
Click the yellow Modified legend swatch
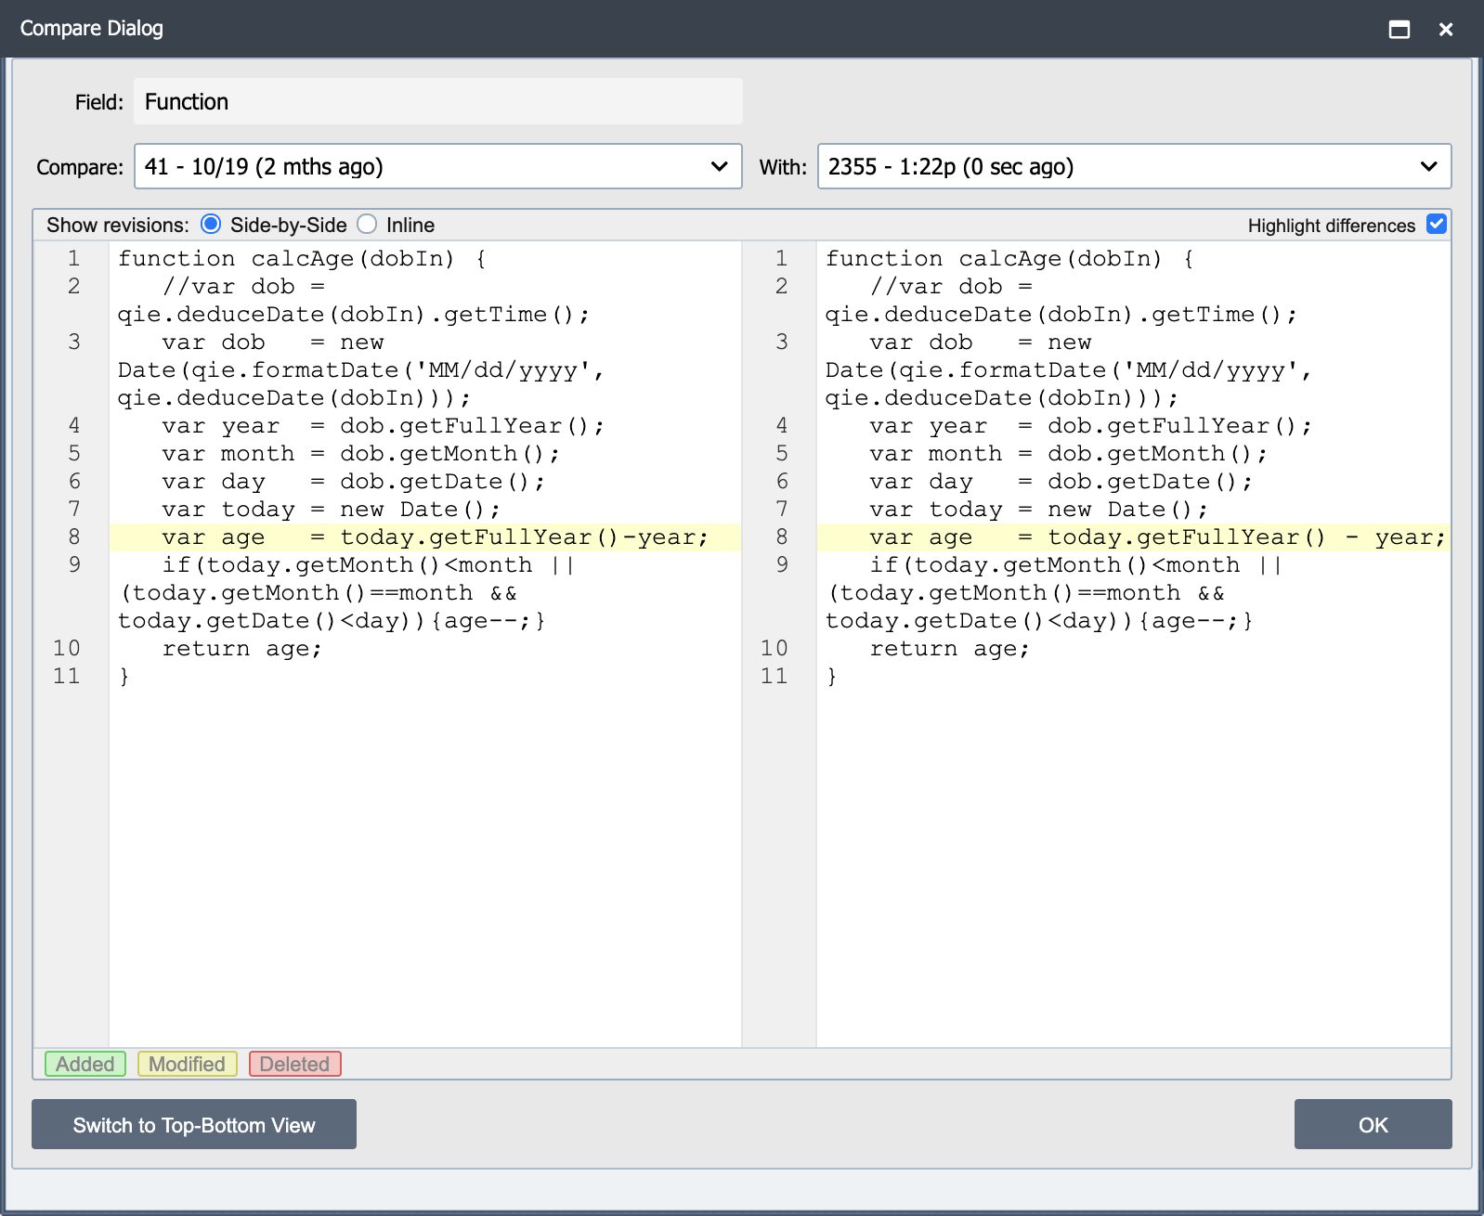tap(188, 1064)
